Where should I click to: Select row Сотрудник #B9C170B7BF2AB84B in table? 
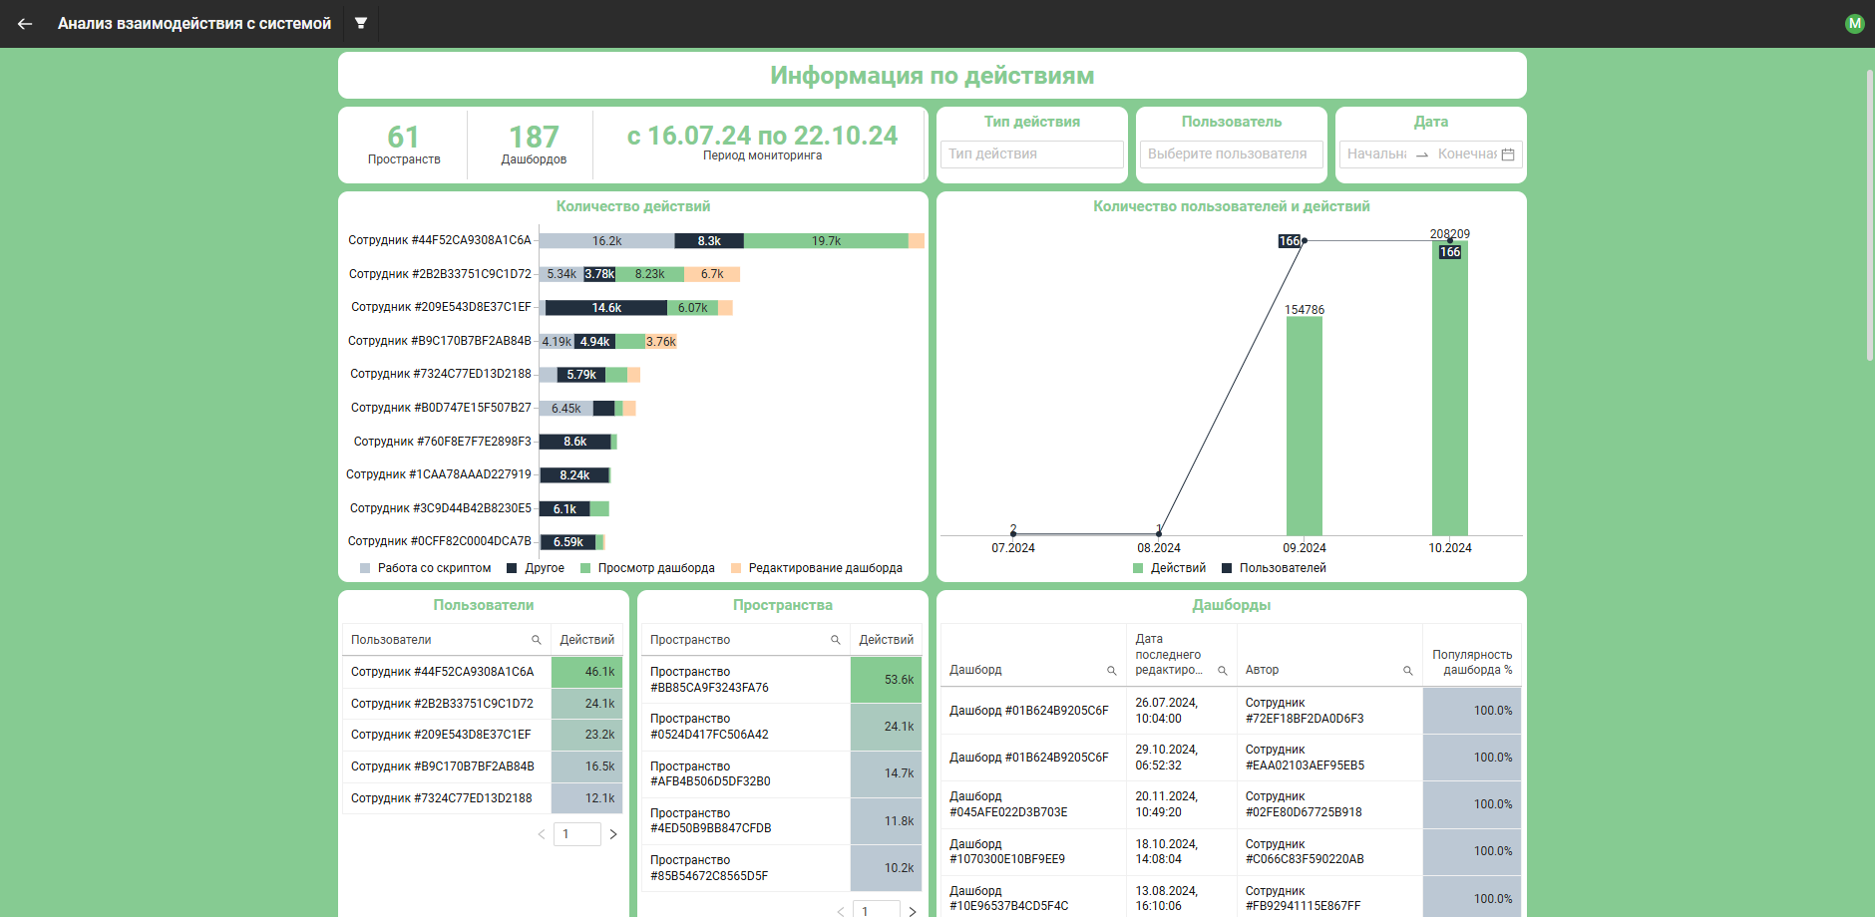pos(482,766)
